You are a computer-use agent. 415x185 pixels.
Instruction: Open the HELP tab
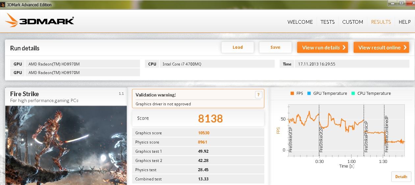point(404,22)
